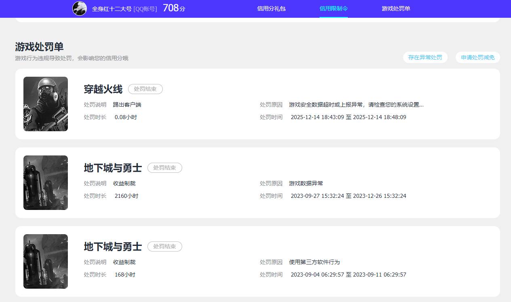This screenshot has height=302, width=511.
Task: Open the 穿越火线 game cover icon
Action: point(45,104)
